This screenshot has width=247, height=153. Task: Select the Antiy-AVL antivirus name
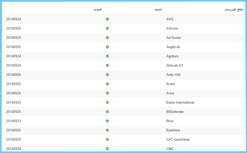coord(174,75)
